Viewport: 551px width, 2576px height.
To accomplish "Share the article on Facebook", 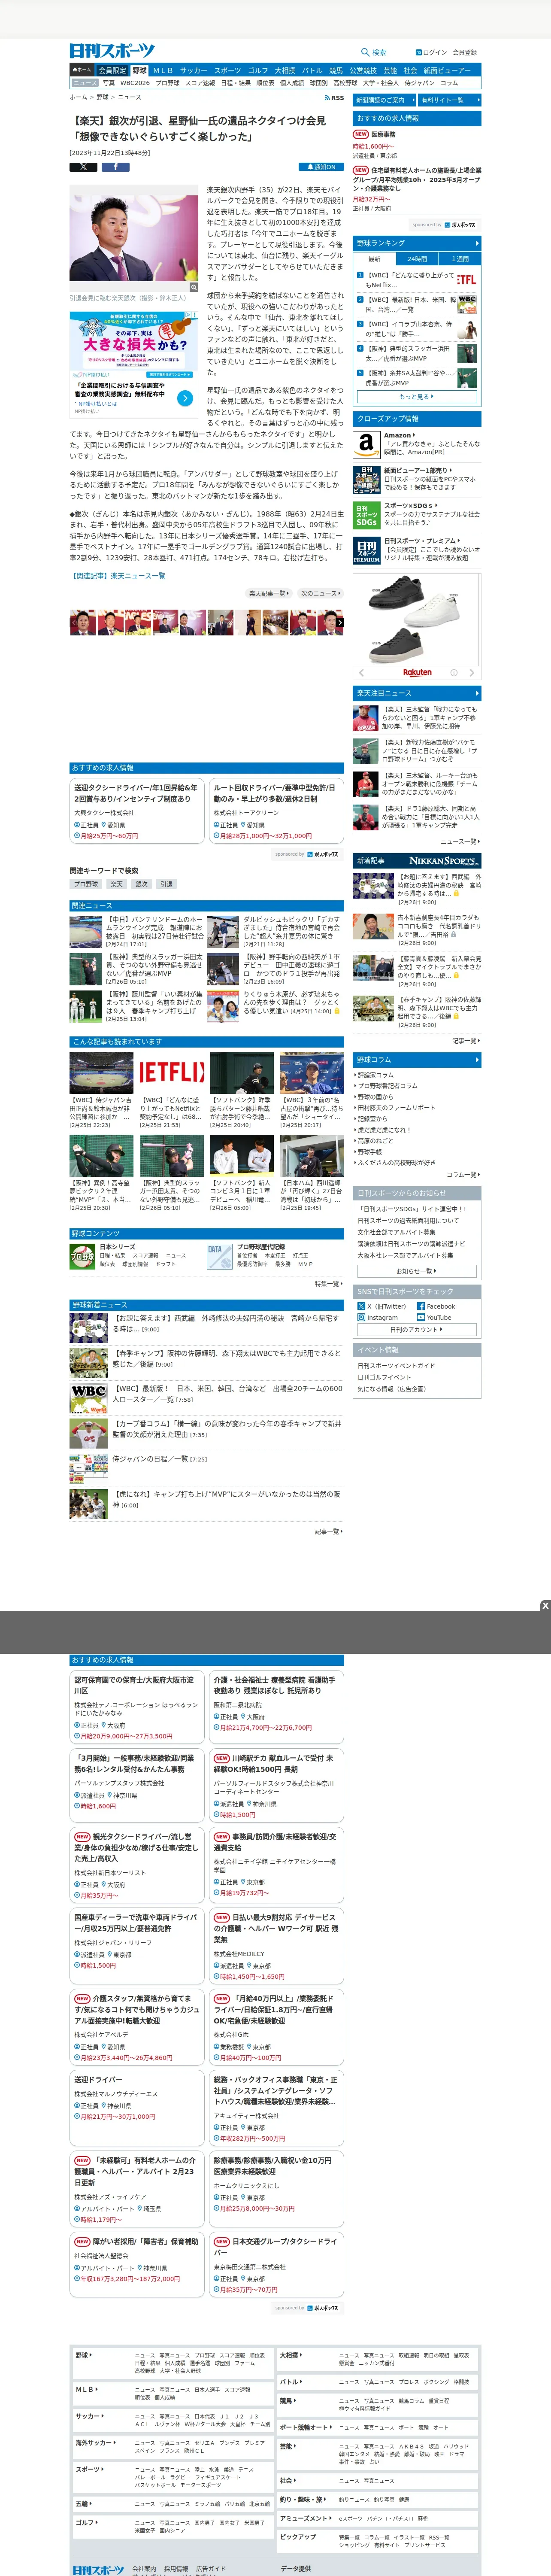I will (115, 167).
